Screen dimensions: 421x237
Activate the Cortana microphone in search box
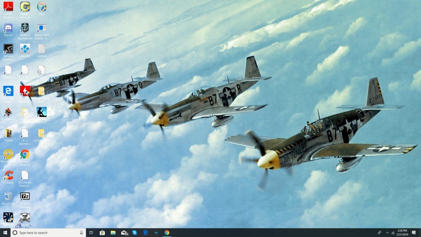coord(81,232)
